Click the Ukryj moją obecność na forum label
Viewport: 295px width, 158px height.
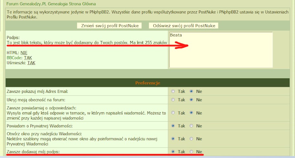tap(36, 100)
